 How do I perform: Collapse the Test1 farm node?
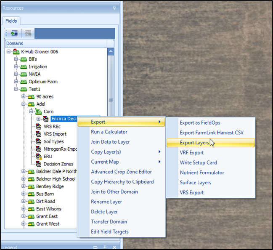point(16,89)
